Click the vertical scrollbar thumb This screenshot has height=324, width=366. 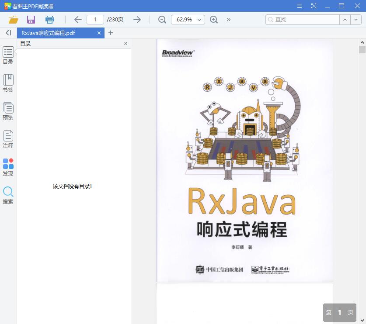(362, 50)
